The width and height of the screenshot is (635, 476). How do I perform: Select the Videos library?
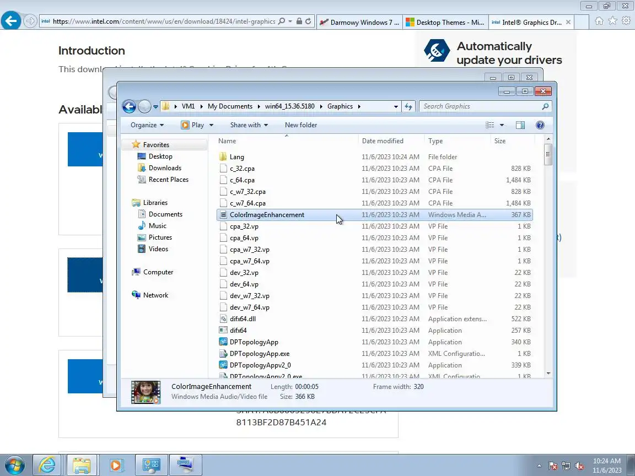click(158, 249)
